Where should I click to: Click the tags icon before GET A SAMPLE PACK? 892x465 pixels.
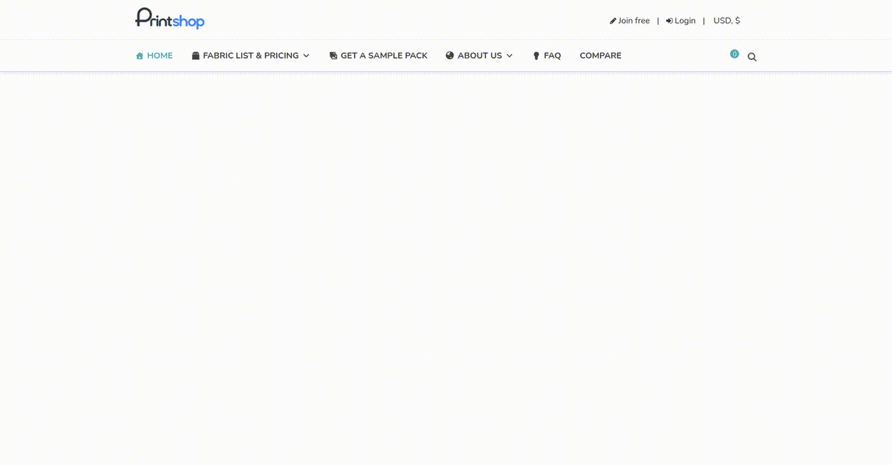(333, 56)
